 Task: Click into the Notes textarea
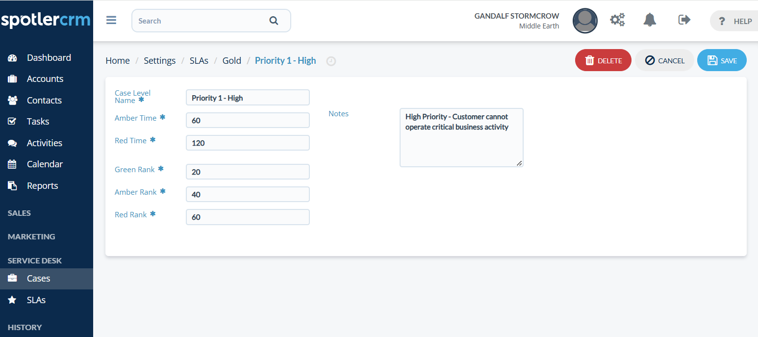click(461, 138)
